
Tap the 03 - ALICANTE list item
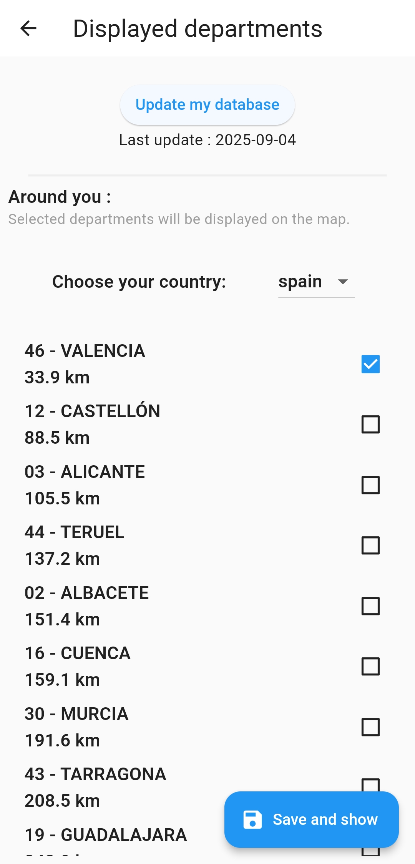click(x=85, y=472)
